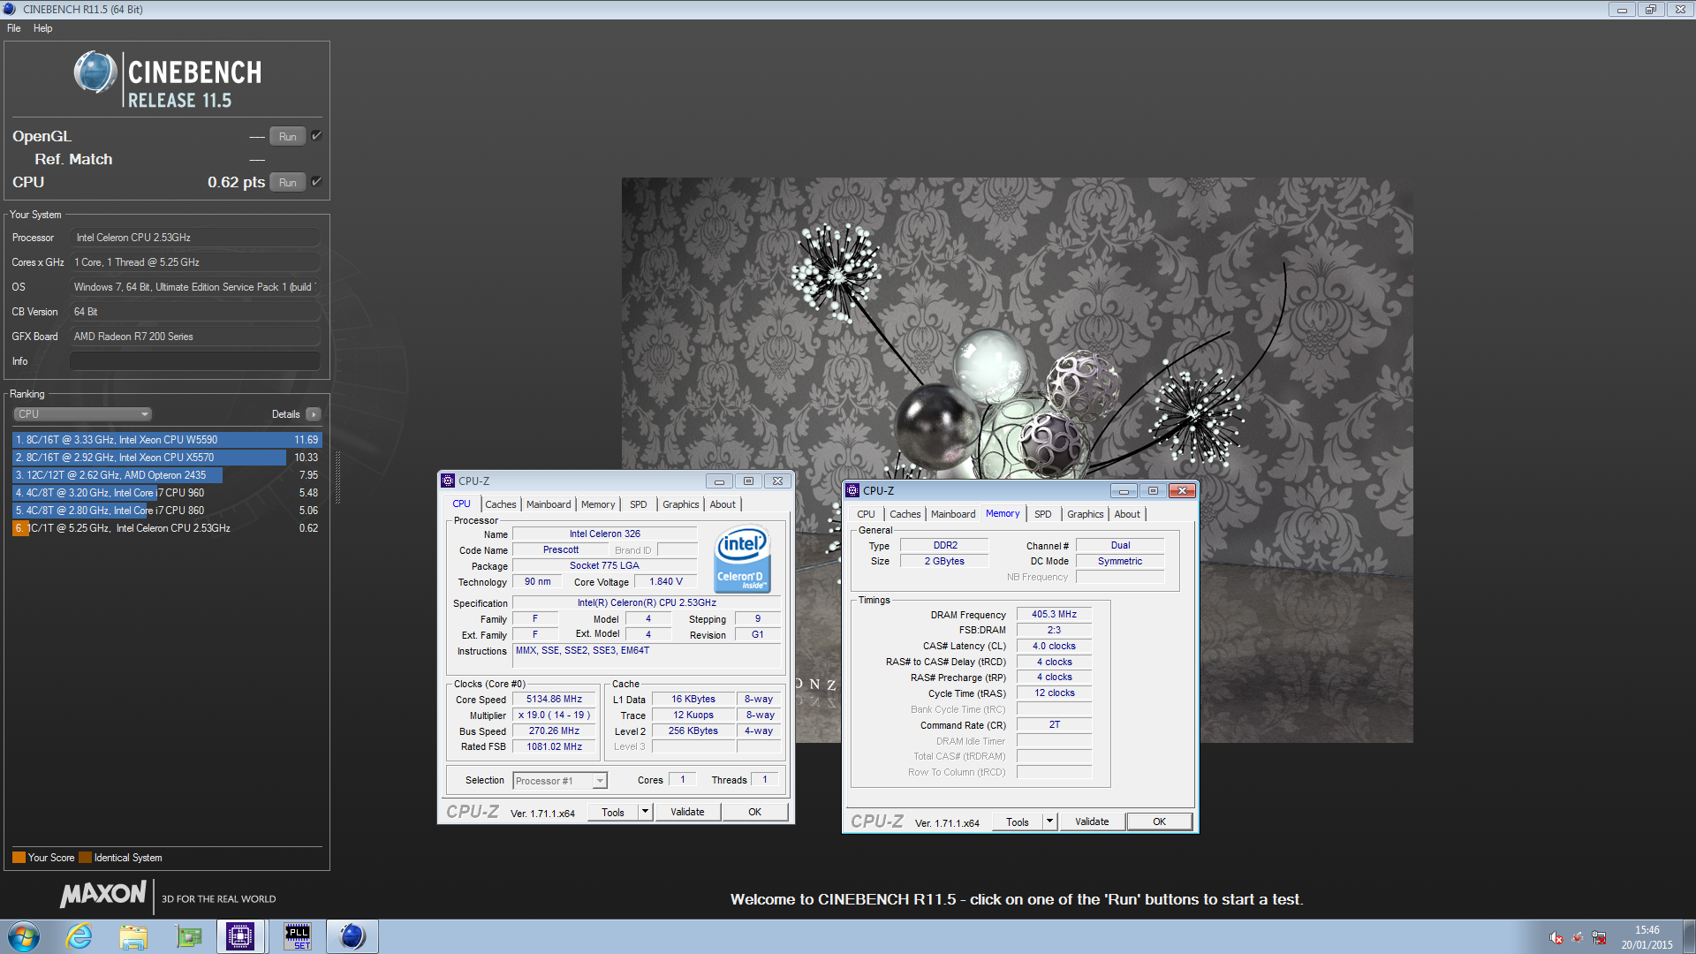Screen dimensions: 1696x954
Task: Click the Intel Celeron D logo in CPU-Z
Action: (742, 559)
